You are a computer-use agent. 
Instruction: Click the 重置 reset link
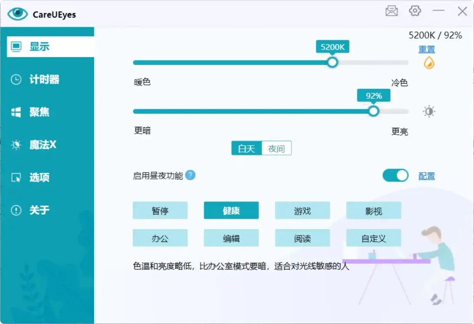click(x=426, y=49)
